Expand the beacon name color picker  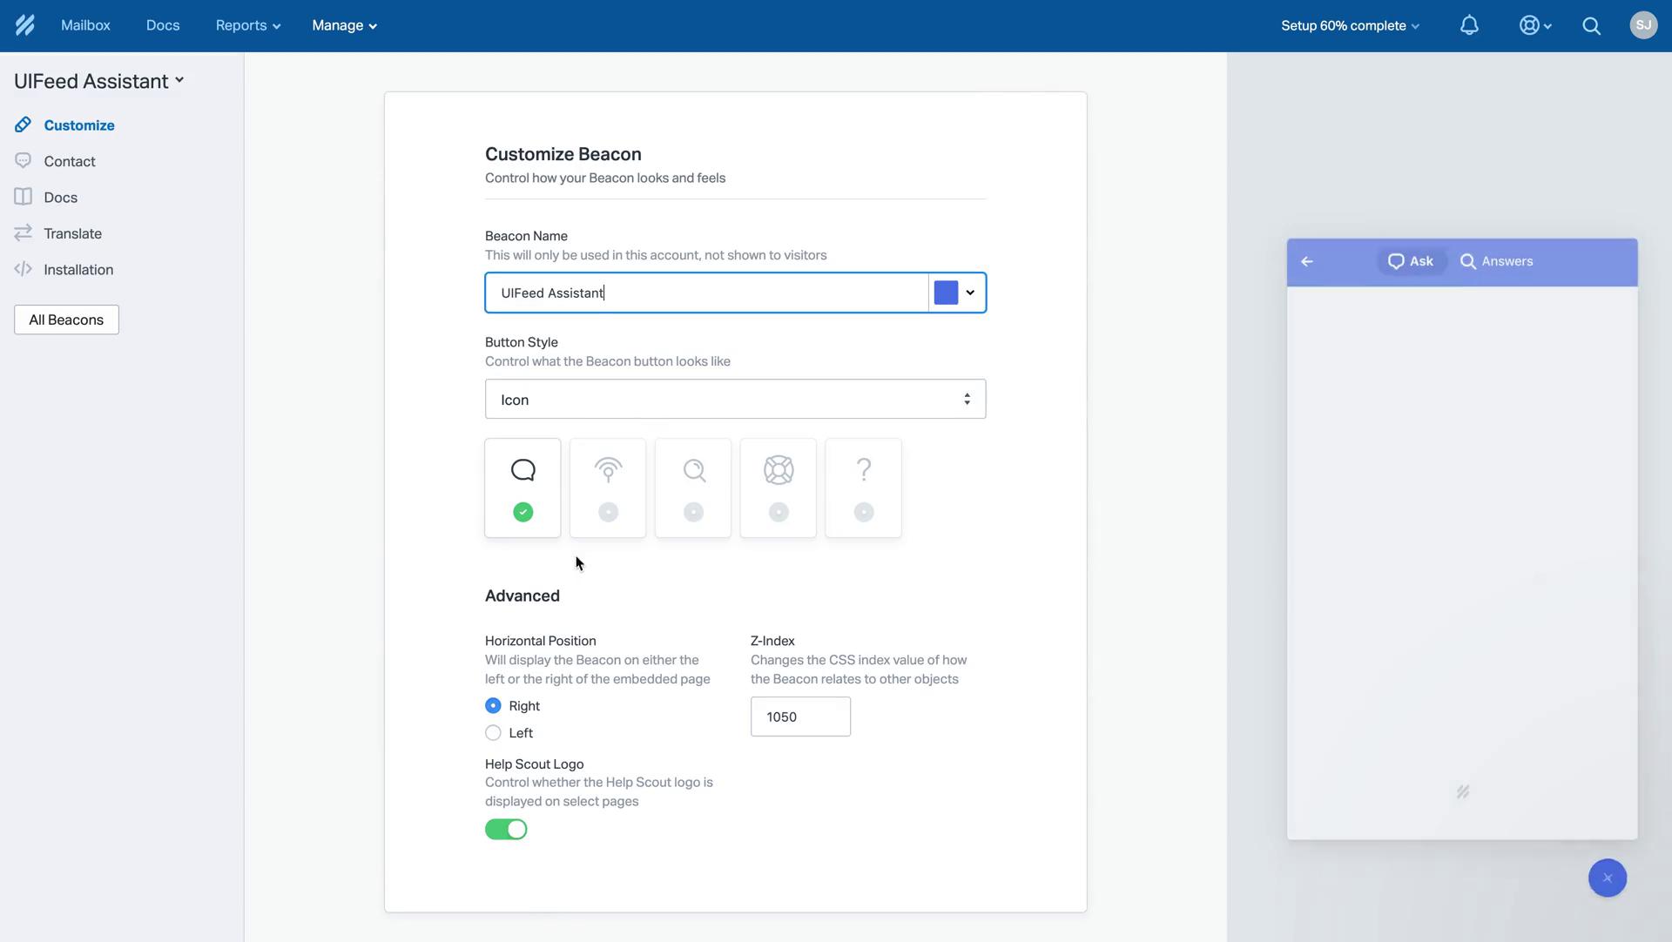pyautogui.click(x=970, y=293)
